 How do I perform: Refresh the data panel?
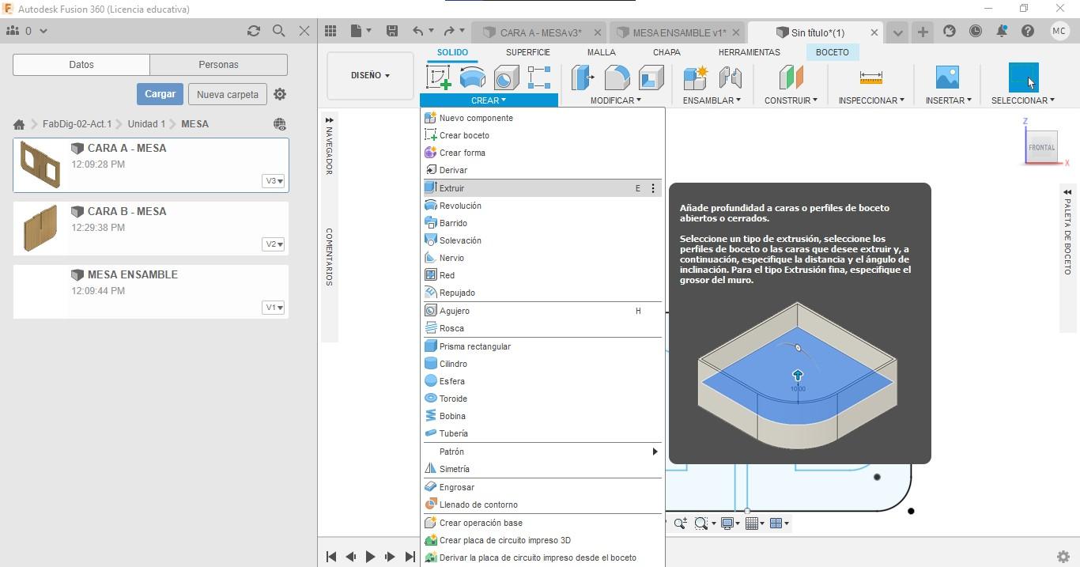(253, 31)
